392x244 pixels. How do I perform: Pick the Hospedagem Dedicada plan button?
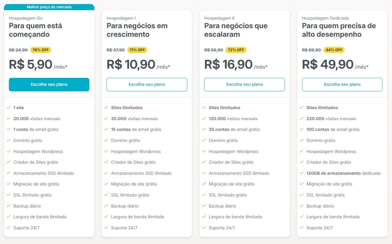point(342,85)
